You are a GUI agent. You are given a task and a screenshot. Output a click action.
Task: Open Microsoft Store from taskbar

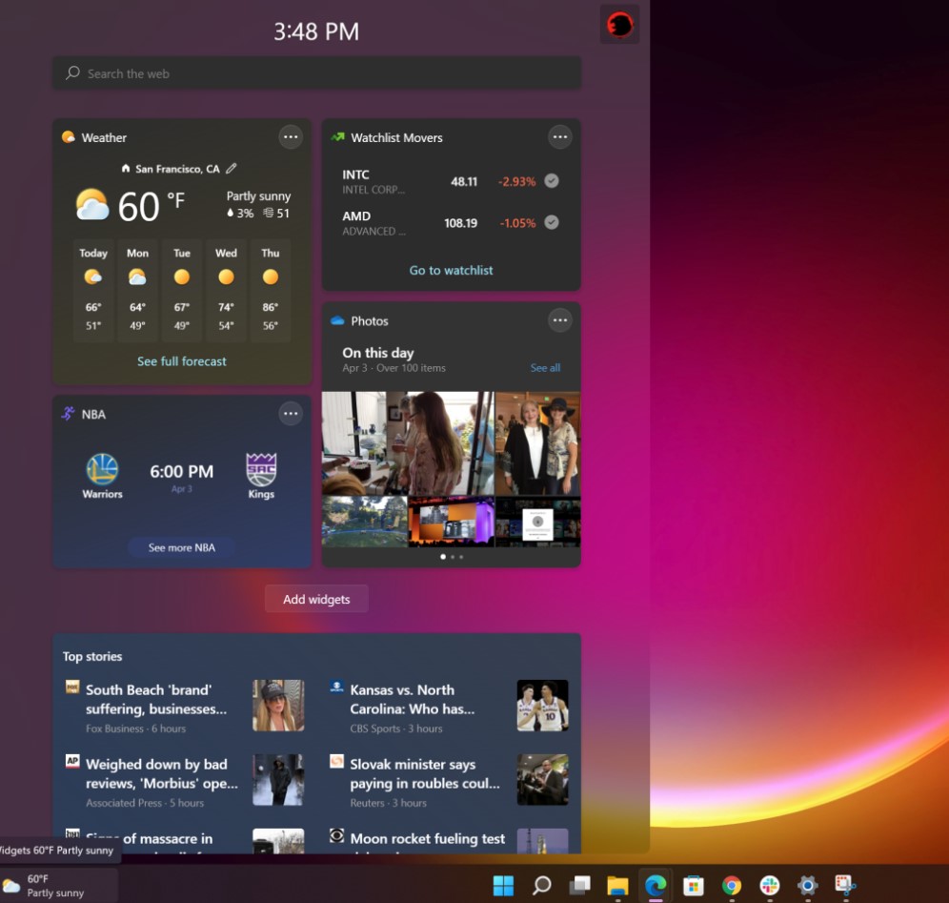(694, 886)
